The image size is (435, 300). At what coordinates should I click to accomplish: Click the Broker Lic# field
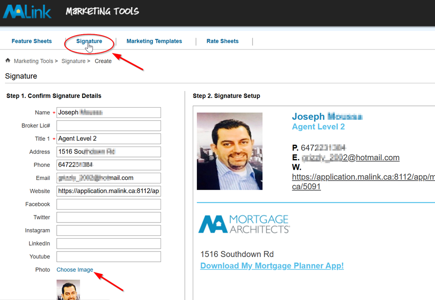pyautogui.click(x=109, y=126)
